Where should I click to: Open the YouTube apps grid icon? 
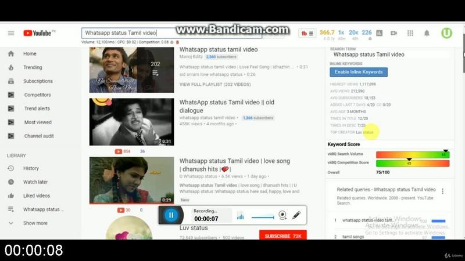coord(410,33)
